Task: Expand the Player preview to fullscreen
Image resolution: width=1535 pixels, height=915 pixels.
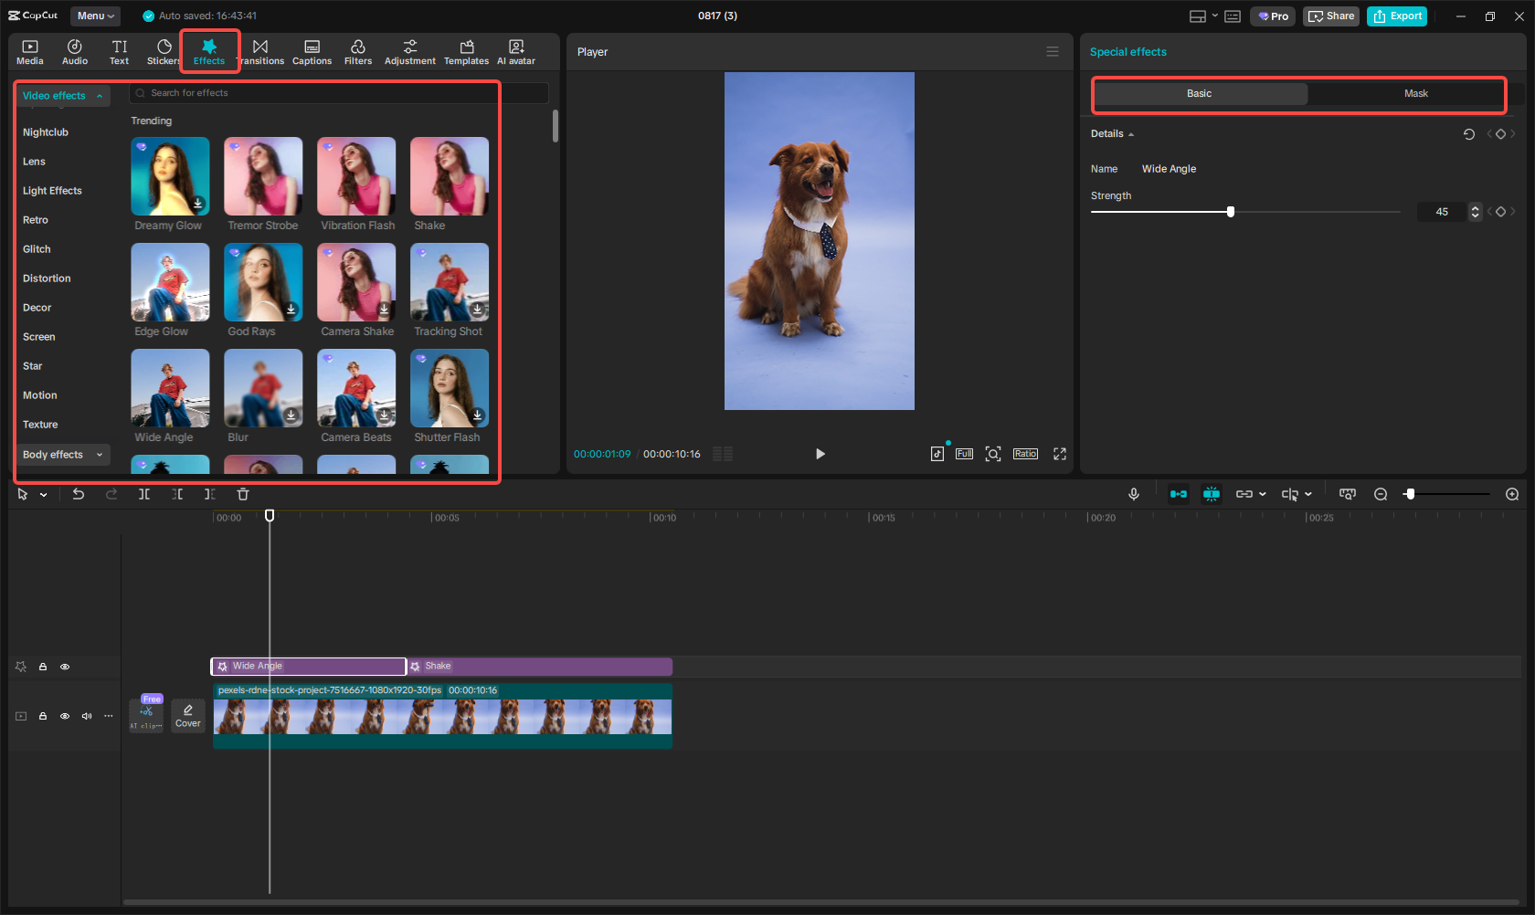Action: coord(1059,453)
